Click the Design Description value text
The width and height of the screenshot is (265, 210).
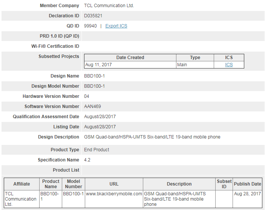[x=152, y=137]
